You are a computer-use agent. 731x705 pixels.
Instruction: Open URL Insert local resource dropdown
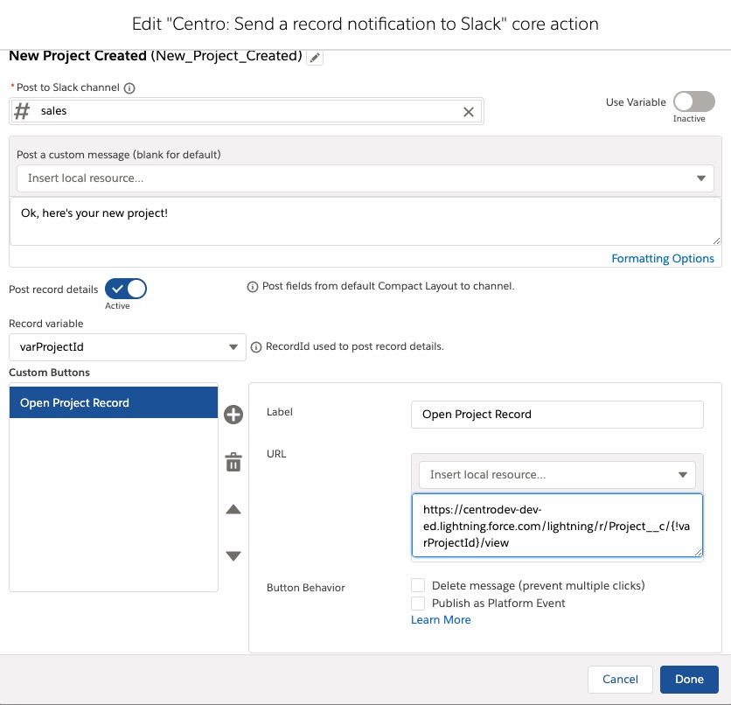tap(557, 475)
